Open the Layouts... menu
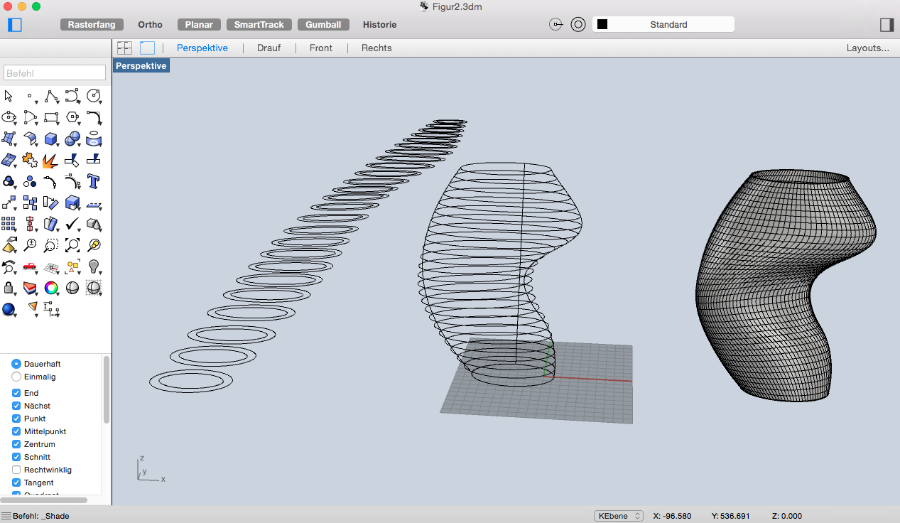900x523 pixels. pyautogui.click(x=867, y=48)
